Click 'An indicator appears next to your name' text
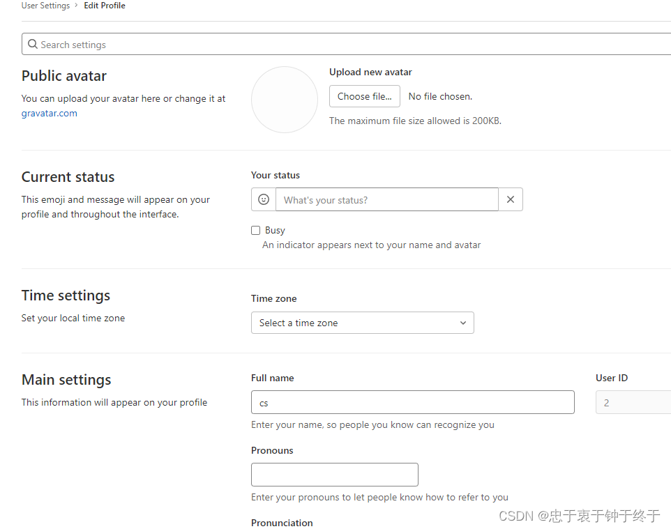671x529 pixels. click(372, 245)
